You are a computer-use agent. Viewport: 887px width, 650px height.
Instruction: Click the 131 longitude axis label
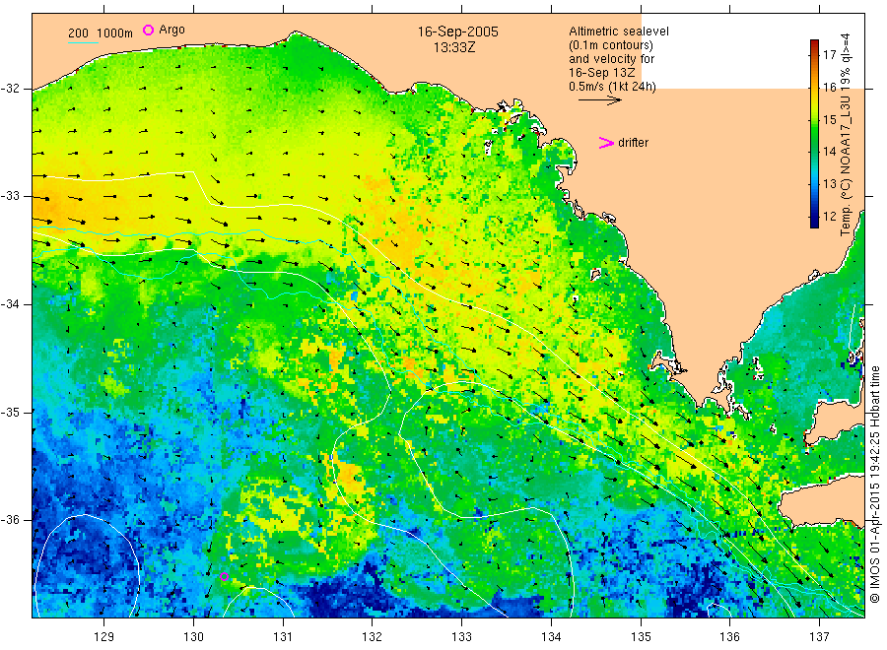[283, 637]
